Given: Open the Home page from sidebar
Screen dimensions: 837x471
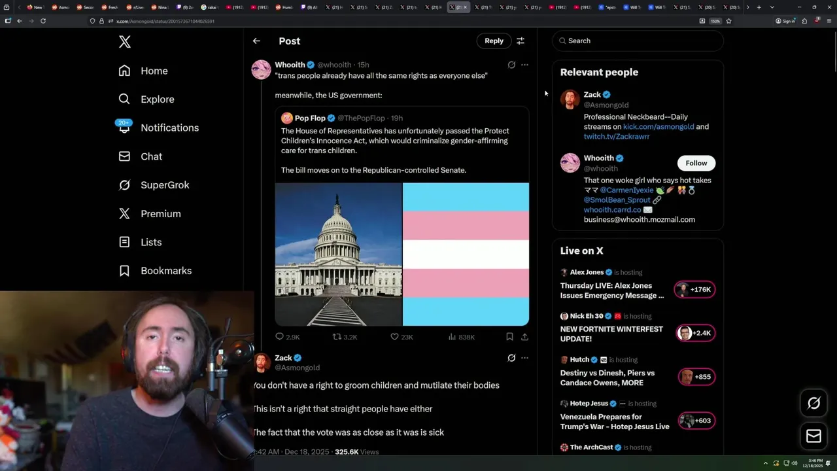Looking at the screenshot, I should click(143, 71).
